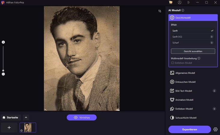Open the user account profile icon
Viewport: 220px width, 135px height.
(x=179, y=2)
